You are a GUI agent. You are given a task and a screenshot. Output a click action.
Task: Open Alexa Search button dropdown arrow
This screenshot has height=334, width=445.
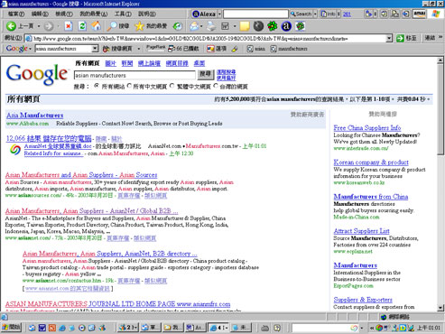[315, 14]
